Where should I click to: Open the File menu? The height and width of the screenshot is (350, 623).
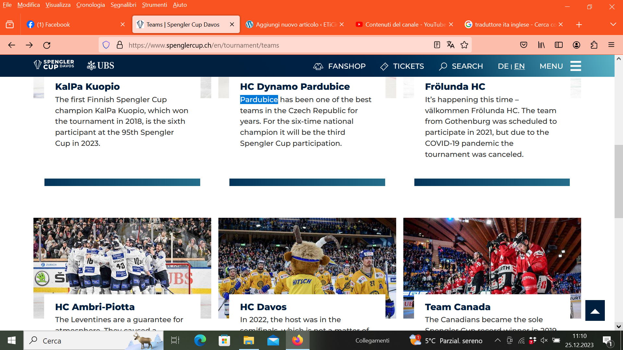coord(7,5)
